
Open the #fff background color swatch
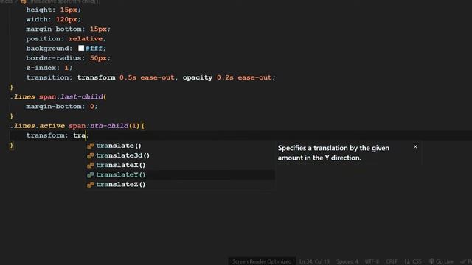click(81, 48)
